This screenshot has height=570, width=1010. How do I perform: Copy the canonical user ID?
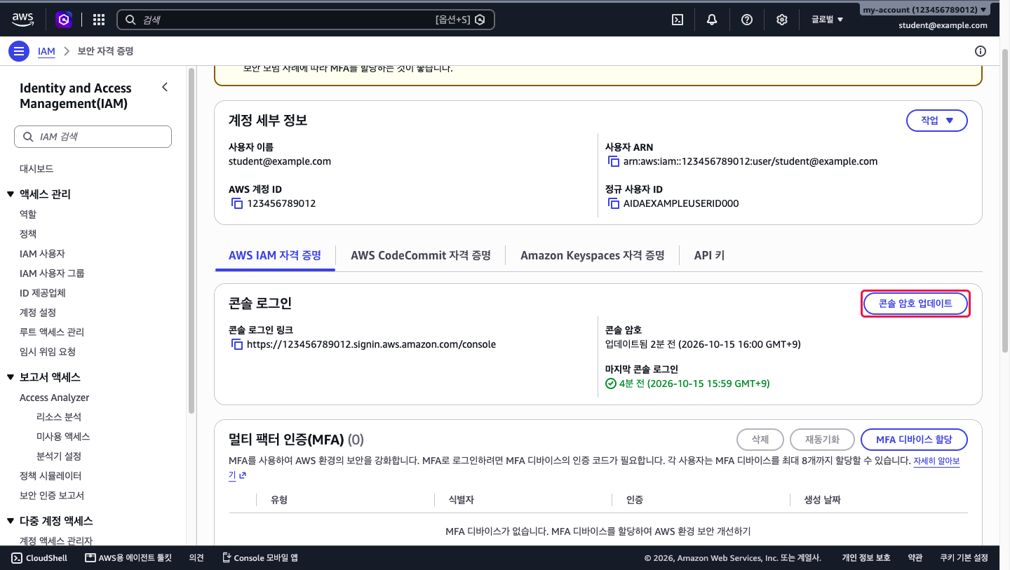coord(614,203)
